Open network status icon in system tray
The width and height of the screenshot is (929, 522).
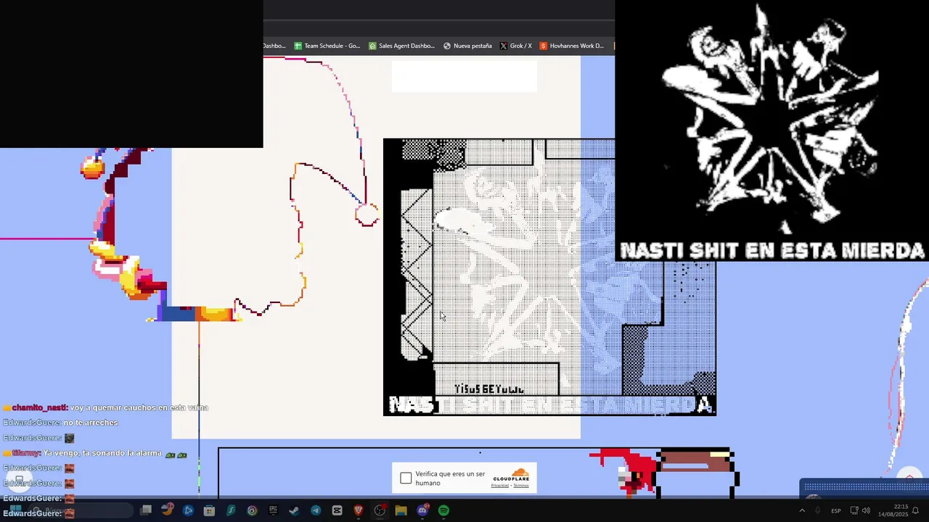[854, 510]
